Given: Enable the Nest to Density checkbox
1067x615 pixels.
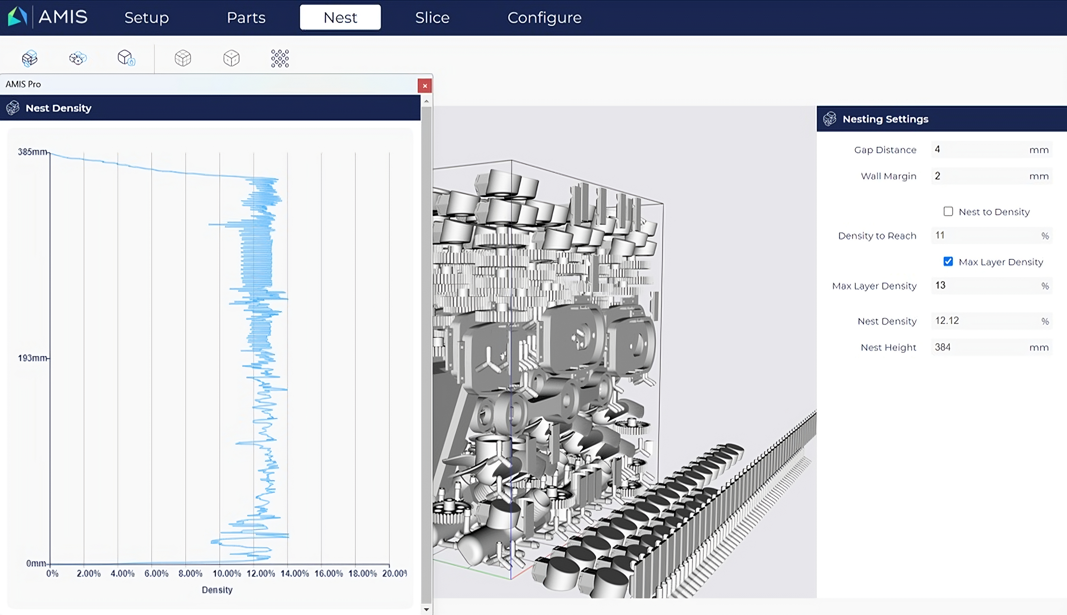Looking at the screenshot, I should pos(948,211).
